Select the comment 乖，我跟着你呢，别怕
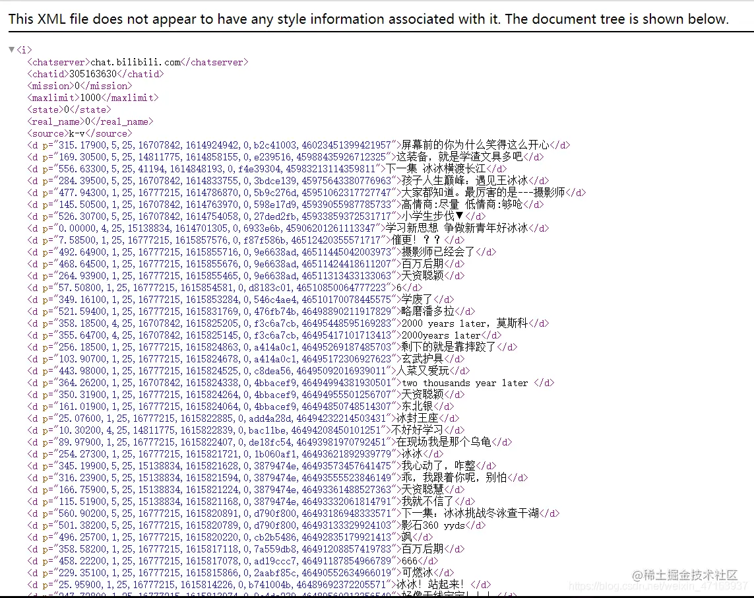Screen dimensions: 754x598 454,478
